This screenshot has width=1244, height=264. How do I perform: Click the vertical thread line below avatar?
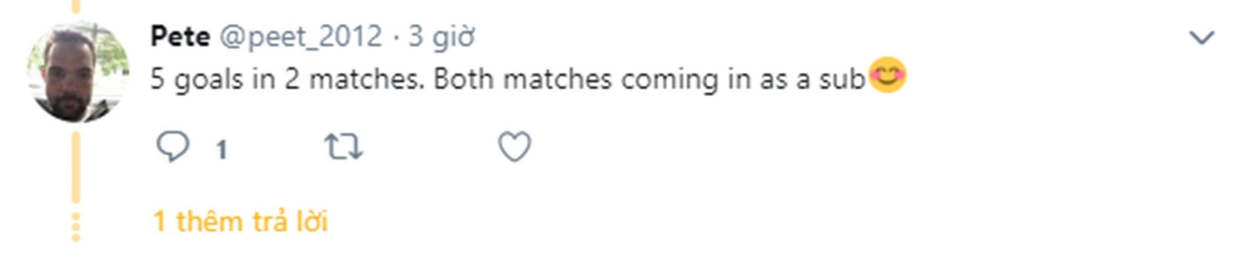point(76,167)
